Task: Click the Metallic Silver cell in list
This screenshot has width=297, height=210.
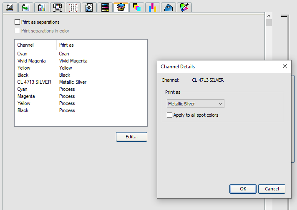Action: tap(73, 82)
